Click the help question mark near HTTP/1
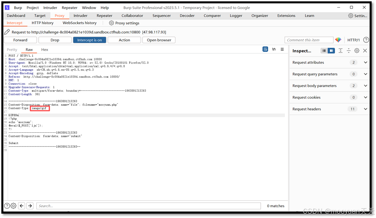This screenshot has height=218, width=376. click(x=366, y=40)
